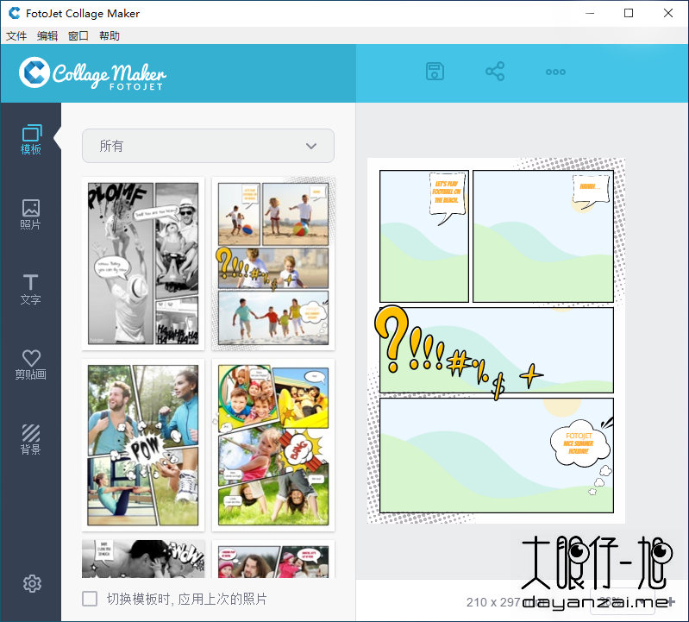Open settings via the gear icon

pos(32,583)
